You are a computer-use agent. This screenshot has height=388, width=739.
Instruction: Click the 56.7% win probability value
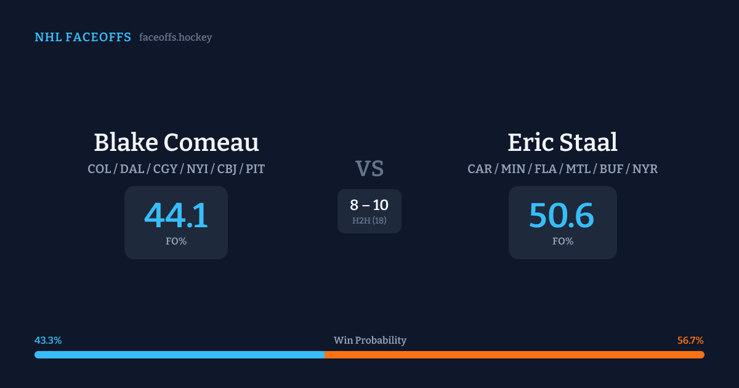pos(690,341)
